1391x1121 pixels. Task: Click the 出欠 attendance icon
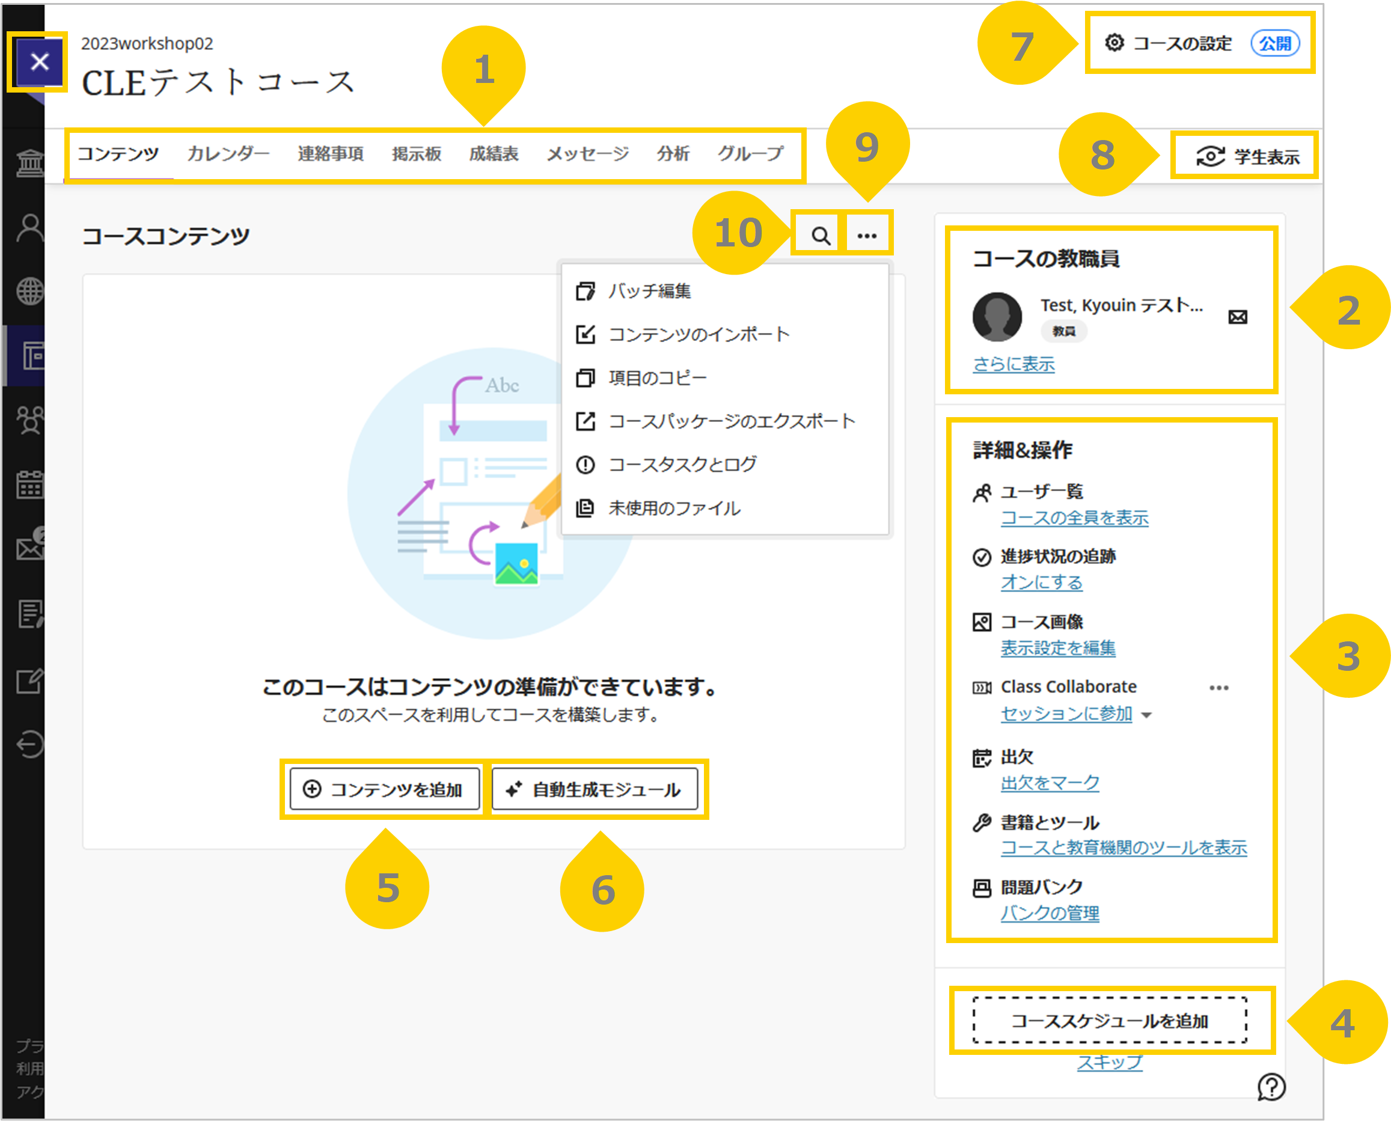[982, 757]
